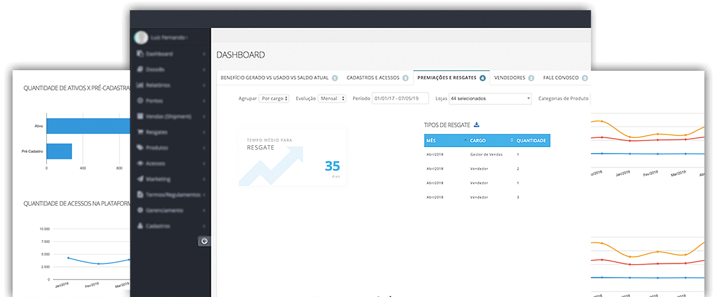The height and width of the screenshot is (297, 717).
Task: Sort the table by the Cargo column
Action: point(489,140)
